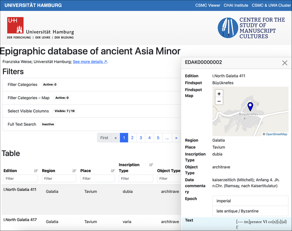
Task: Open the Full Text Search section
Action: click(22, 124)
